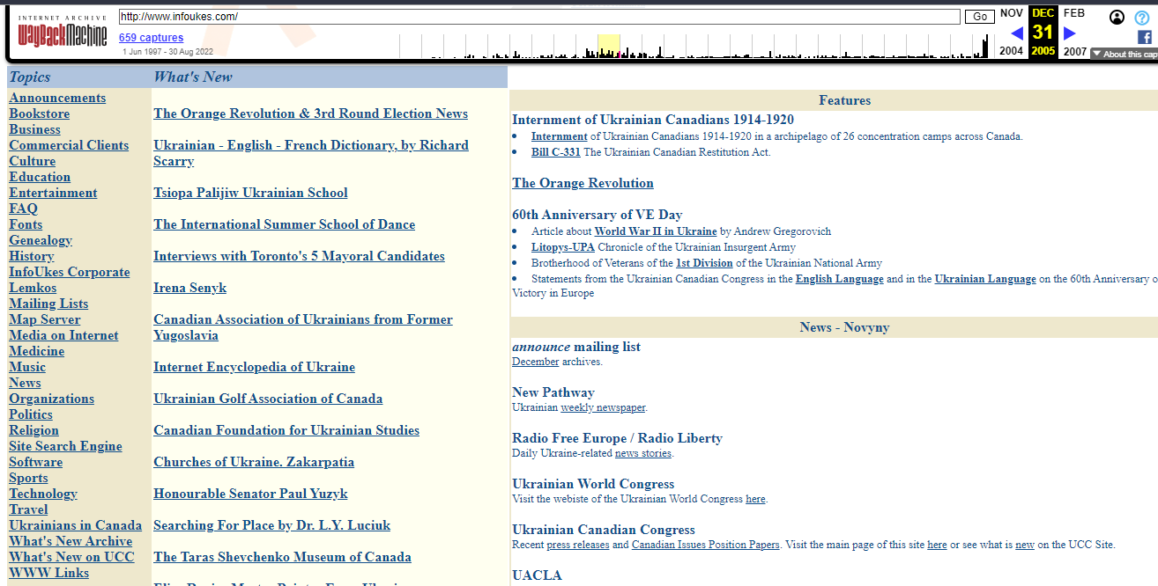The height and width of the screenshot is (586, 1158).
Task: Open Culture topic
Action: coord(33,161)
